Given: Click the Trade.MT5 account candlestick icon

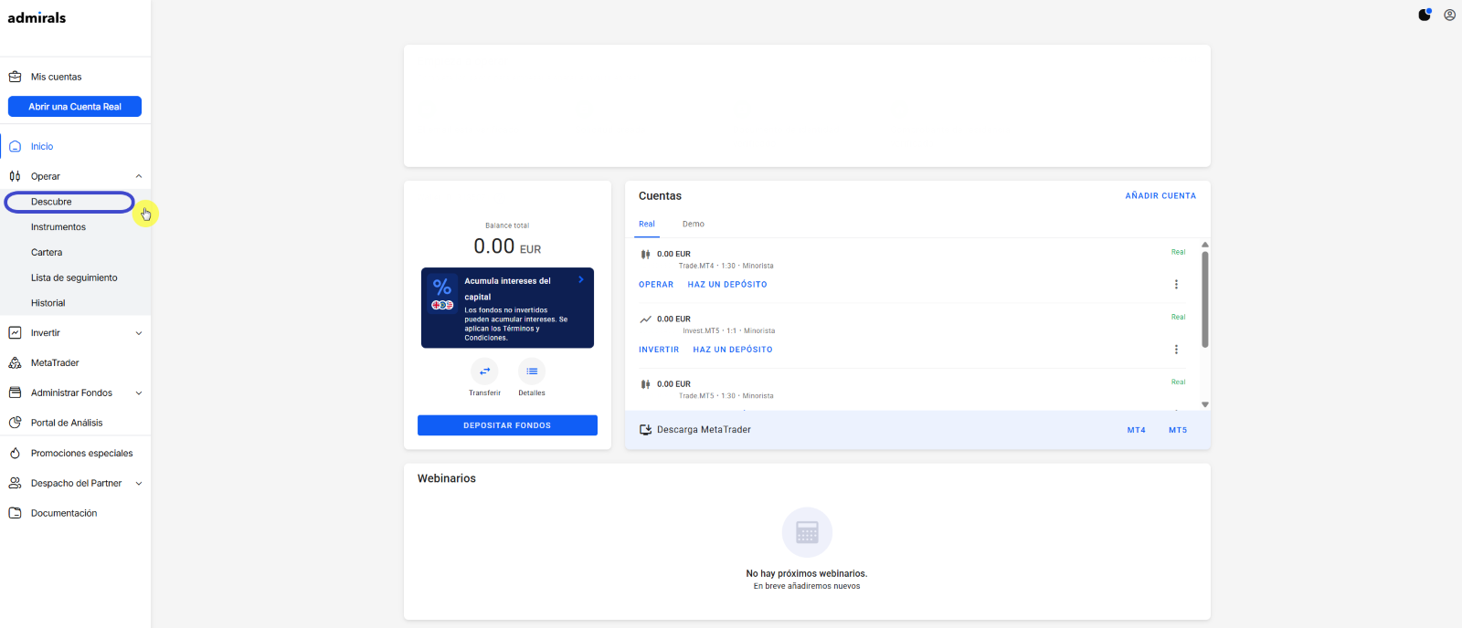Looking at the screenshot, I should pyautogui.click(x=645, y=384).
